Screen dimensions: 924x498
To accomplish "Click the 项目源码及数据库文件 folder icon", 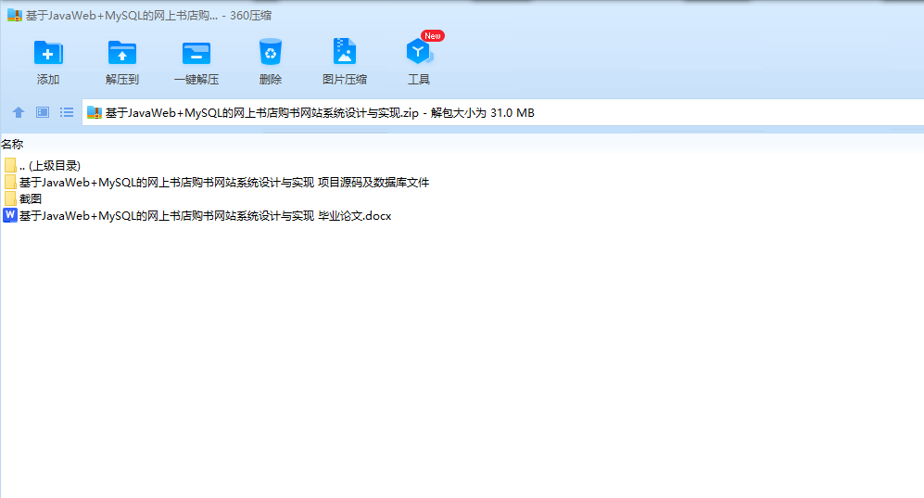I will 10,183.
